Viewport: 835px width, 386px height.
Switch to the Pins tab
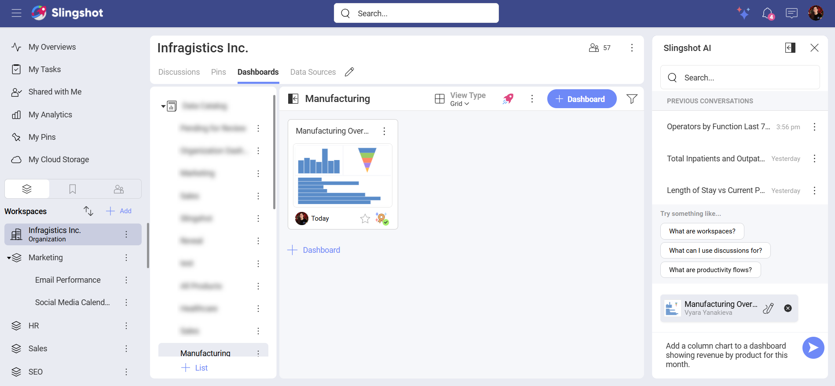[218, 72]
